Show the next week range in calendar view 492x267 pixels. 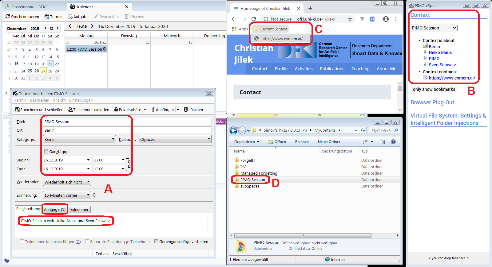tap(92, 26)
